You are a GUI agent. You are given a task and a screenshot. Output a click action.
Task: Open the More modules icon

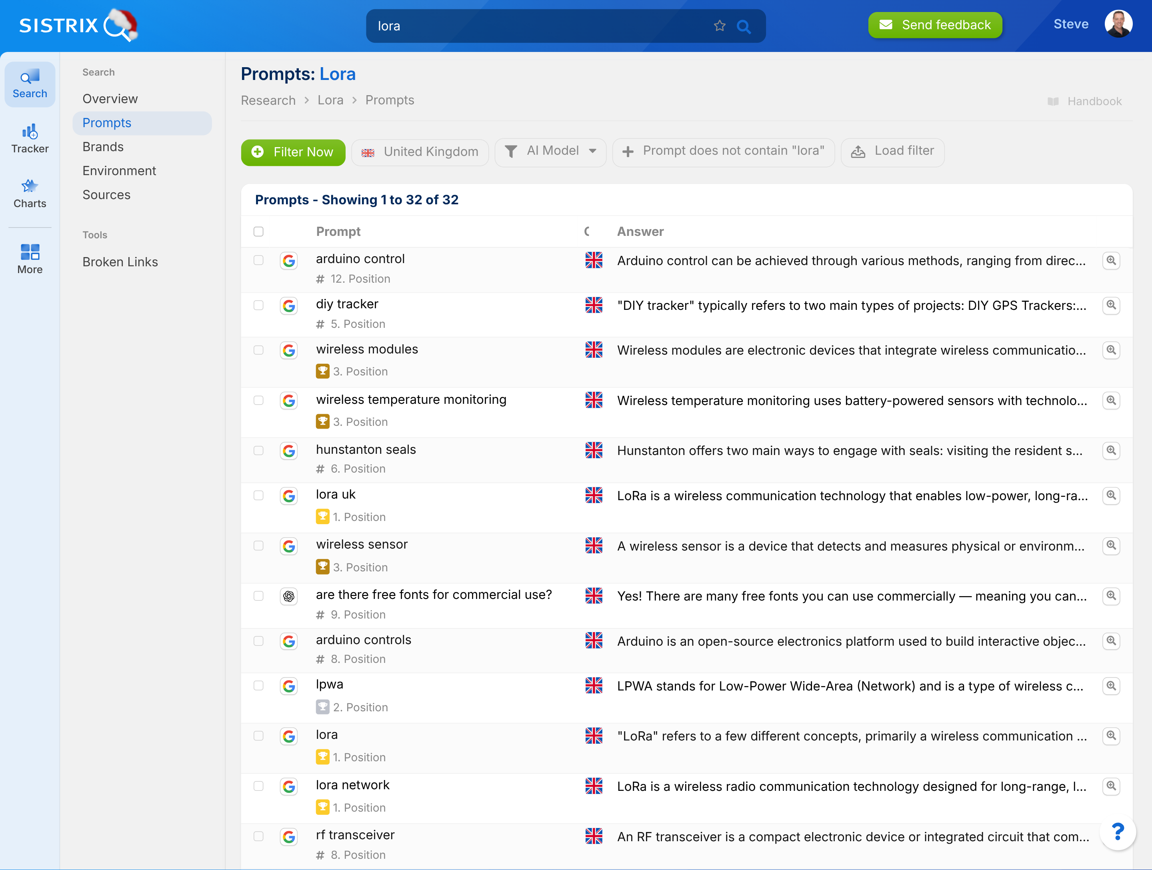tap(30, 259)
